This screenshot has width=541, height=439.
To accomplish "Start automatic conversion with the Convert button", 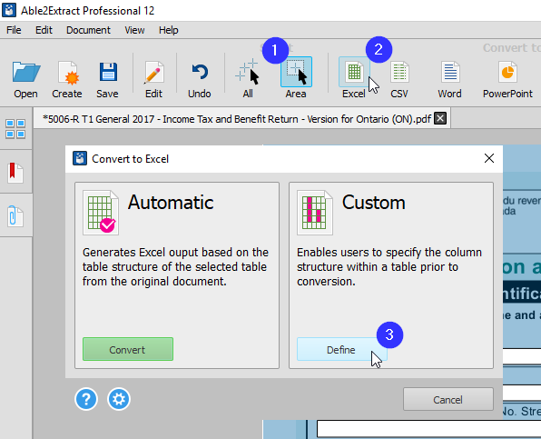I will [128, 349].
